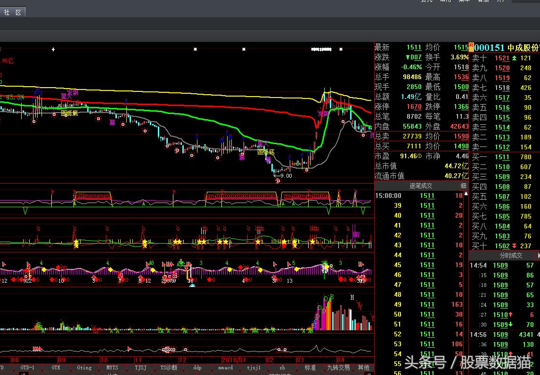Select the 标准 indicator tab
The height and width of the screenshot is (375, 540).
coord(310,367)
